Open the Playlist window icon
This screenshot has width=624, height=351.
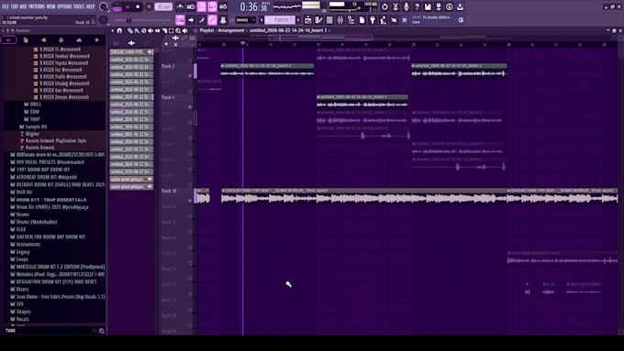point(308,20)
